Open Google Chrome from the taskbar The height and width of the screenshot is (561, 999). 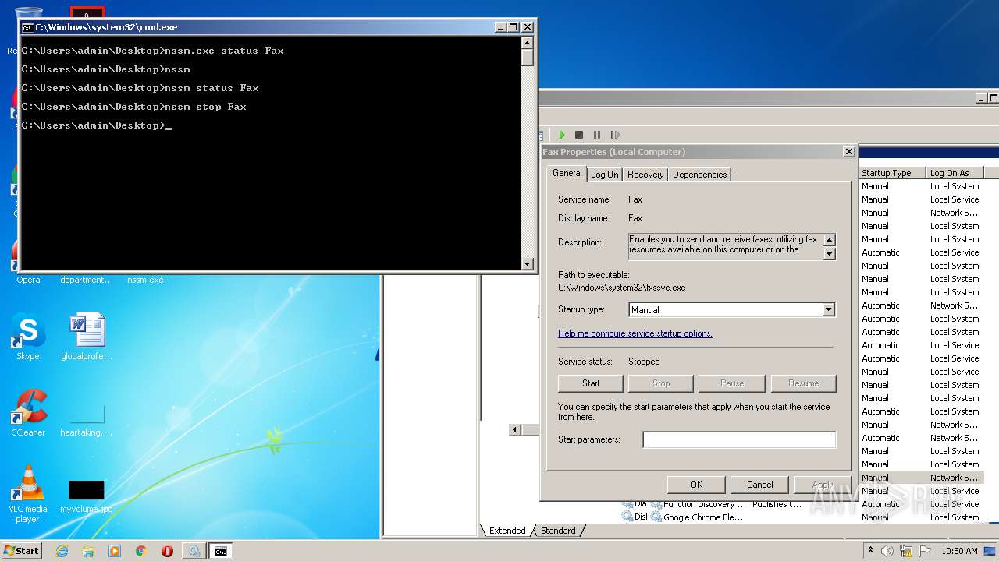tap(141, 551)
